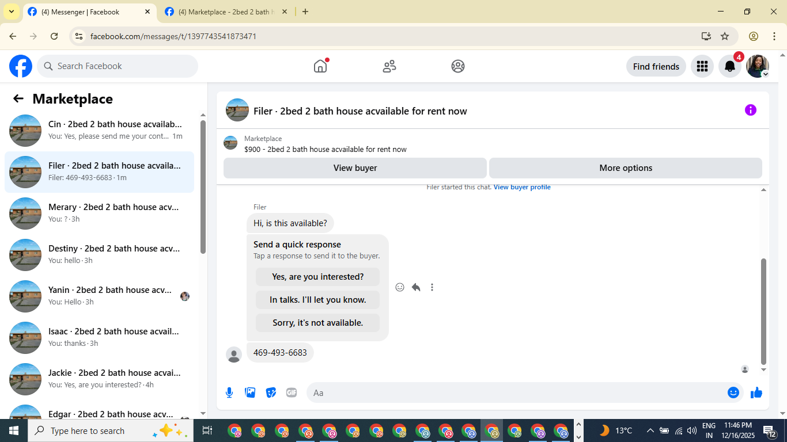Viewport: 787px width, 442px height.
Task: Click the install app icon in address bar
Action: coord(706,36)
